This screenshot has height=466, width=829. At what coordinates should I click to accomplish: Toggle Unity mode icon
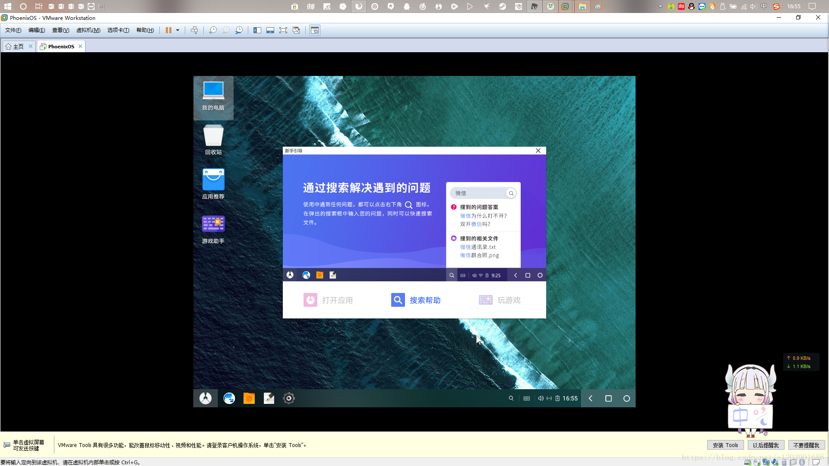(296, 30)
